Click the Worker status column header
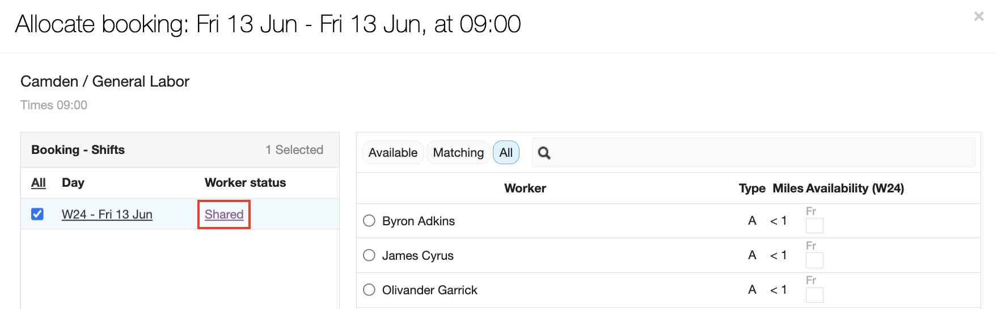This screenshot has height=309, width=997. [245, 183]
